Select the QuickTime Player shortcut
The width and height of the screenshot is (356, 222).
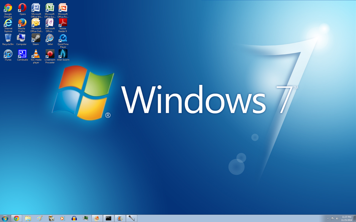tap(63, 41)
